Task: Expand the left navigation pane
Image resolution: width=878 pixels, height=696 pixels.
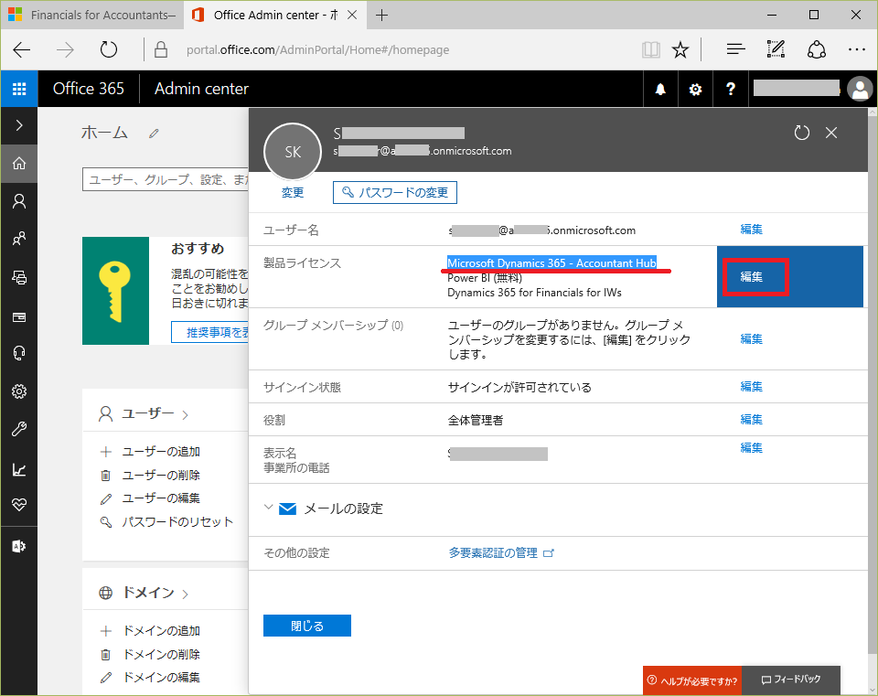Action: 19,125
